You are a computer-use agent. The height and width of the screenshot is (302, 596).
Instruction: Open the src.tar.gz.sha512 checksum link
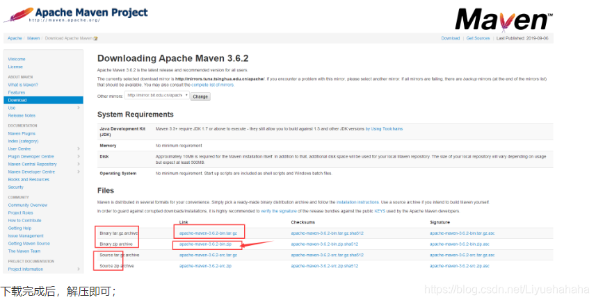tap(328, 255)
